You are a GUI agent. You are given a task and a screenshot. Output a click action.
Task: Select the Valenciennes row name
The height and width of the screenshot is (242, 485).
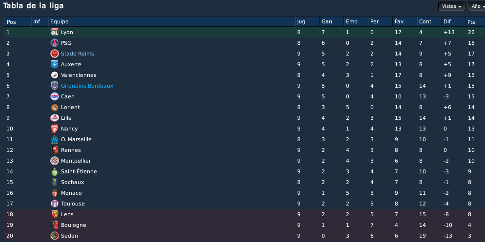click(x=79, y=75)
